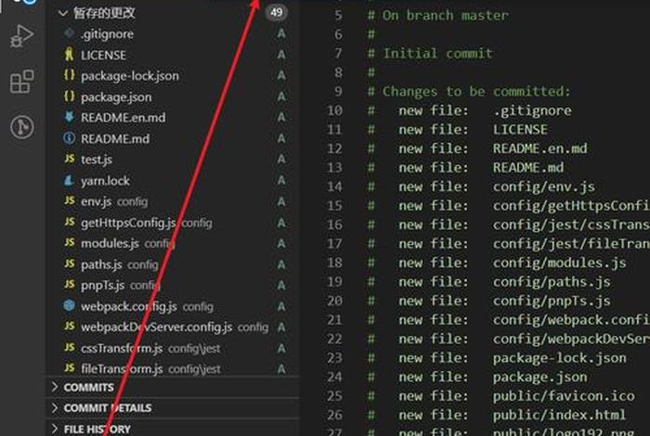Click the README.md info icon
The width and height of the screenshot is (650, 436).
coord(70,138)
